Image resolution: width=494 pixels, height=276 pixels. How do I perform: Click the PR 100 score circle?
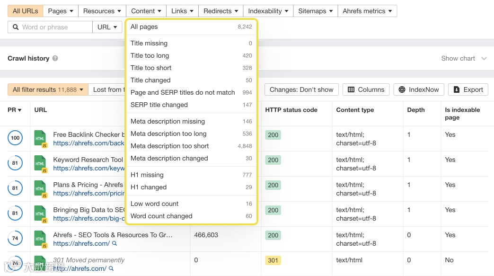15,138
